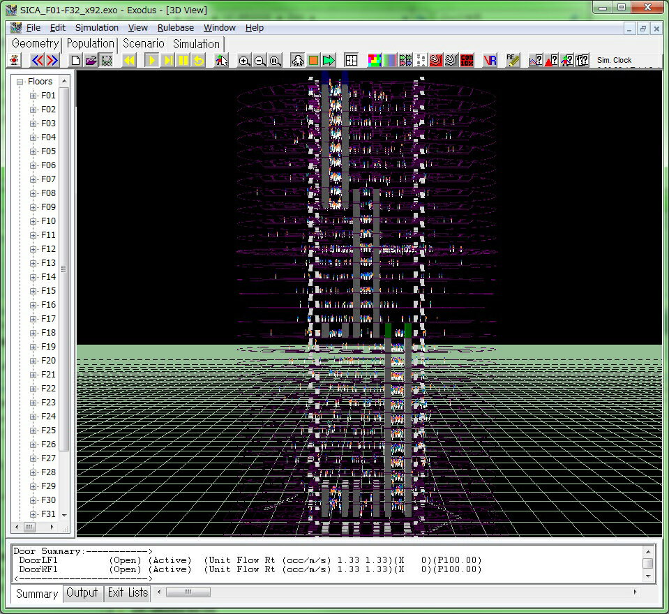The height and width of the screenshot is (614, 669).
Task: Restart simulation with yellow undo arrow
Action: click(199, 60)
